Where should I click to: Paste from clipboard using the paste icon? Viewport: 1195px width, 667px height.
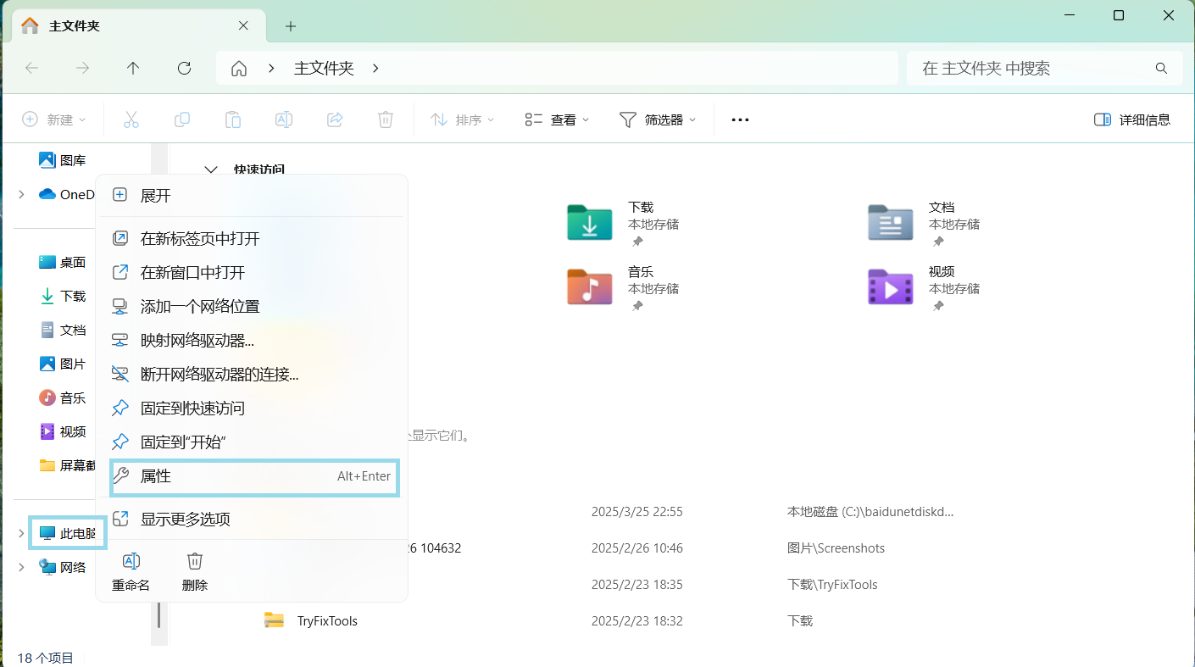233,119
